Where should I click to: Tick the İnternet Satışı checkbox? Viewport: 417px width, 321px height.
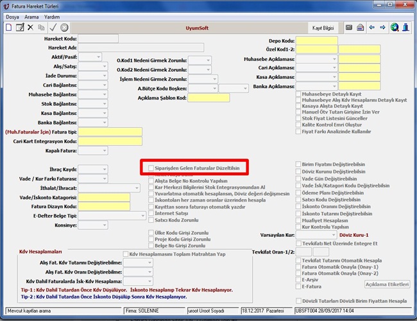pyautogui.click(x=151, y=213)
